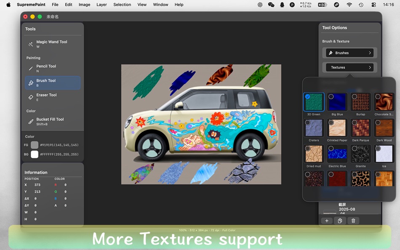Open the Selection menu

[122, 5]
